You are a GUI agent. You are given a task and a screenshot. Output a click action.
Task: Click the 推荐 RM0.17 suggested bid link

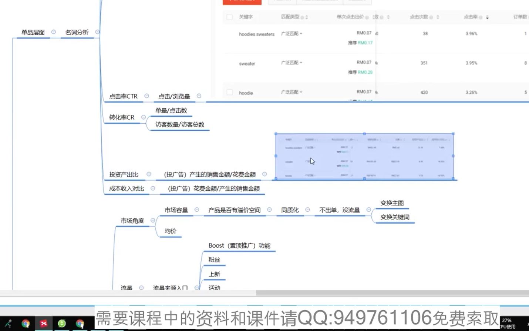pos(364,43)
